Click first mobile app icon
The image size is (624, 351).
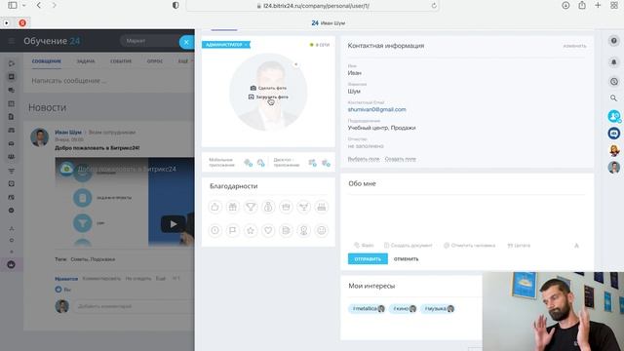point(249,163)
